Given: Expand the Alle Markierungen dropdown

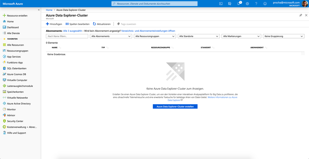Looking at the screenshot, I should click(x=242, y=36).
